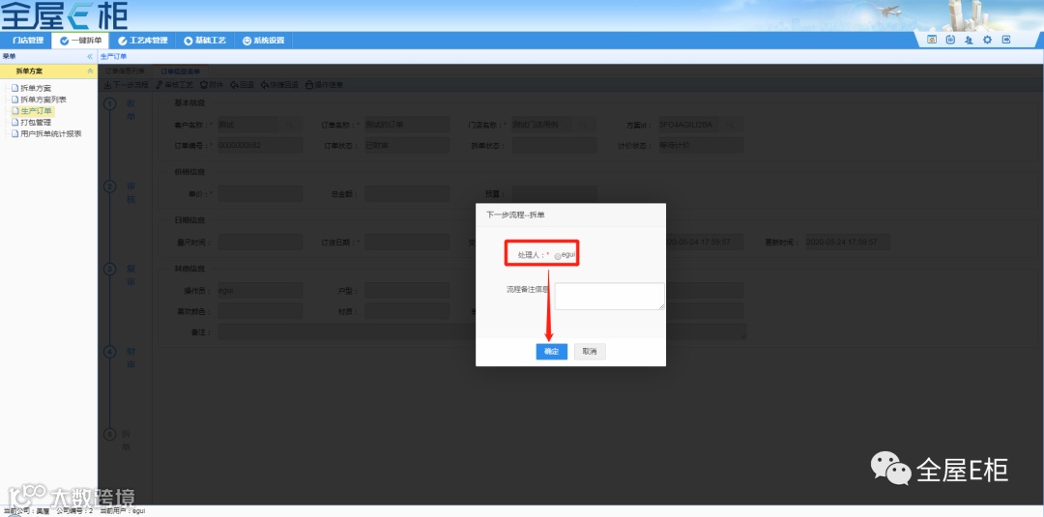The width and height of the screenshot is (1044, 517).
Task: Select the egui radio button for 处理人
Action: [558, 256]
